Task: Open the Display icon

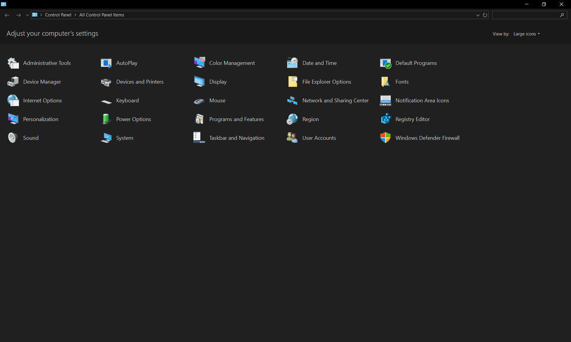Action: 199,82
